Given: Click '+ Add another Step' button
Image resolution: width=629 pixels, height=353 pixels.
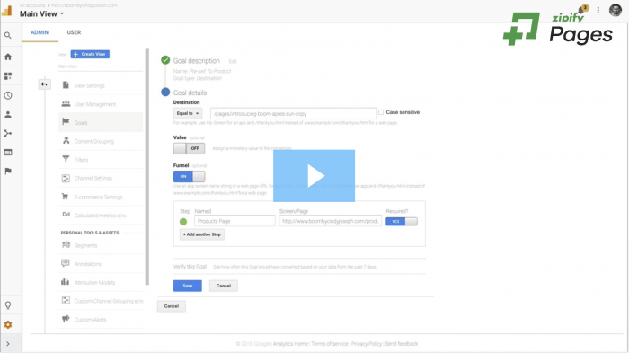Looking at the screenshot, I should 202,234.
